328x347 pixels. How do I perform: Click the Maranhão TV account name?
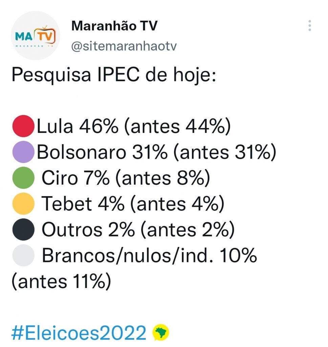tap(114, 26)
